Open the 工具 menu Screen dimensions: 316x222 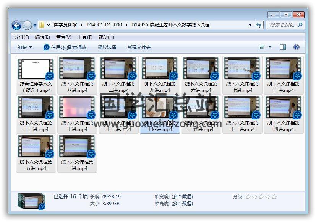click(85, 37)
